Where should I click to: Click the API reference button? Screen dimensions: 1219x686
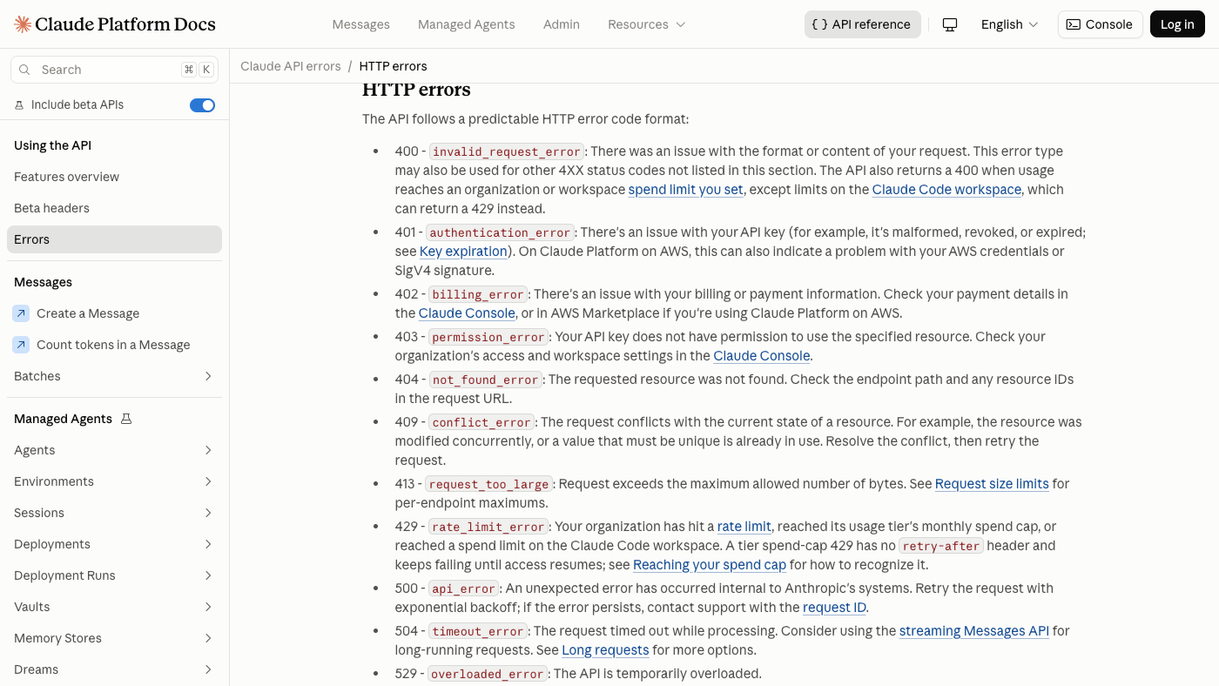click(x=862, y=24)
